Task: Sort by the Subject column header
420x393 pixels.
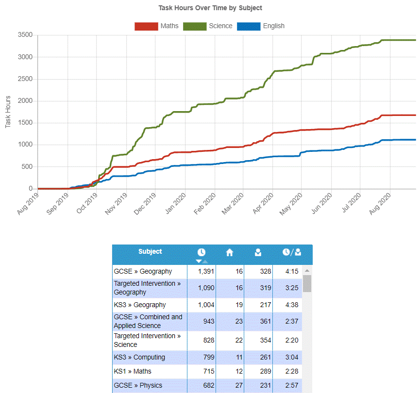Action: [150, 251]
